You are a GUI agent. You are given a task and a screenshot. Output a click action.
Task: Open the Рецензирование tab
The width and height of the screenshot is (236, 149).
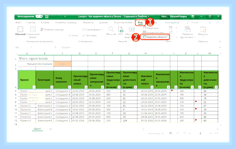pos(123,22)
